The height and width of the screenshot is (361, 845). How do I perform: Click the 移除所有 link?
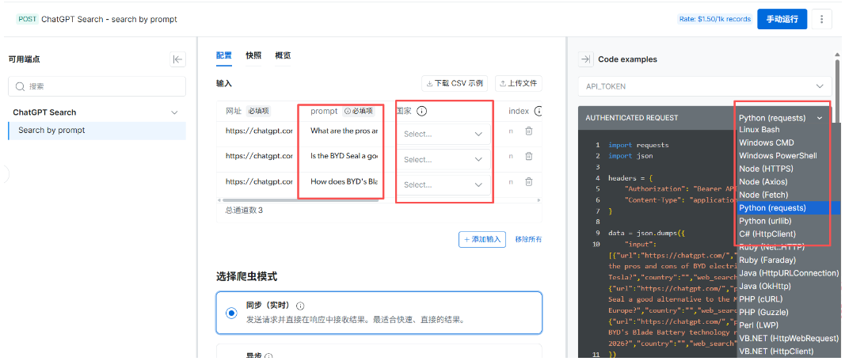(x=529, y=239)
